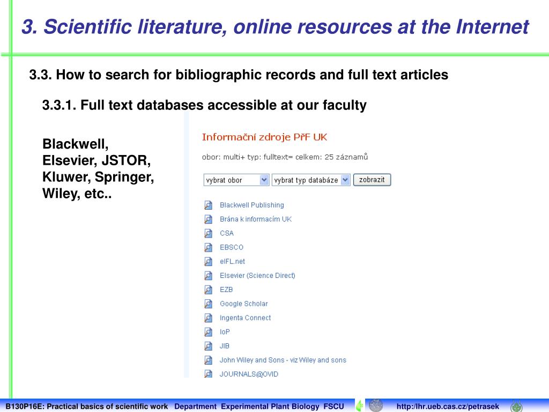This screenshot has height=412, width=549.
Task: Click the search icon beside CSA
Action: pyautogui.click(x=209, y=233)
